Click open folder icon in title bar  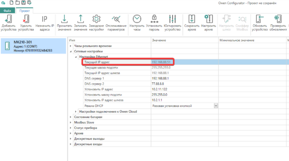pyautogui.click(x=18, y=3)
